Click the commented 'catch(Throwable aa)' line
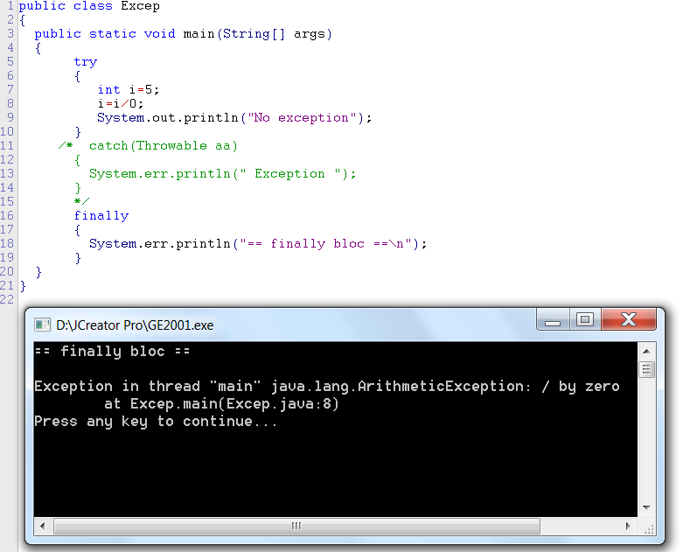The image size is (683, 552). click(x=164, y=145)
